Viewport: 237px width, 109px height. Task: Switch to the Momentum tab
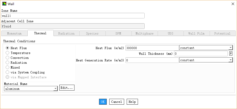click(x=14, y=34)
